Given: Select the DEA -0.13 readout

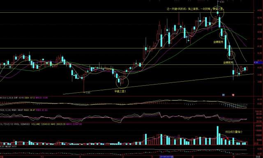Looking at the screenshot, I should click(x=30, y=98).
